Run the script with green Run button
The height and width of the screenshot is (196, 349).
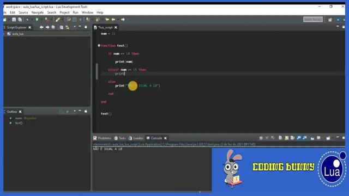click(37, 20)
